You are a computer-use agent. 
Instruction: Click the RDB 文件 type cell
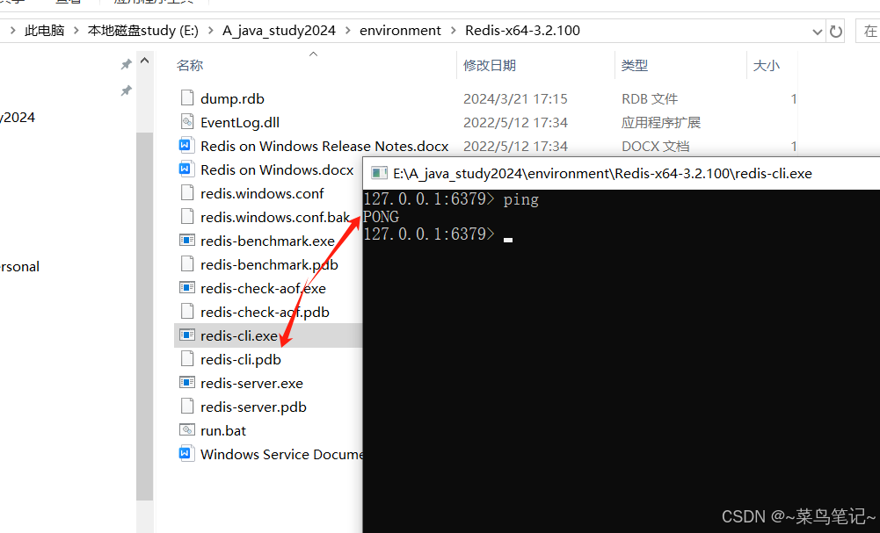tap(650, 98)
